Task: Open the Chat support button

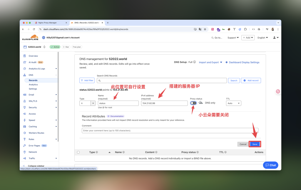Action: click(x=270, y=165)
